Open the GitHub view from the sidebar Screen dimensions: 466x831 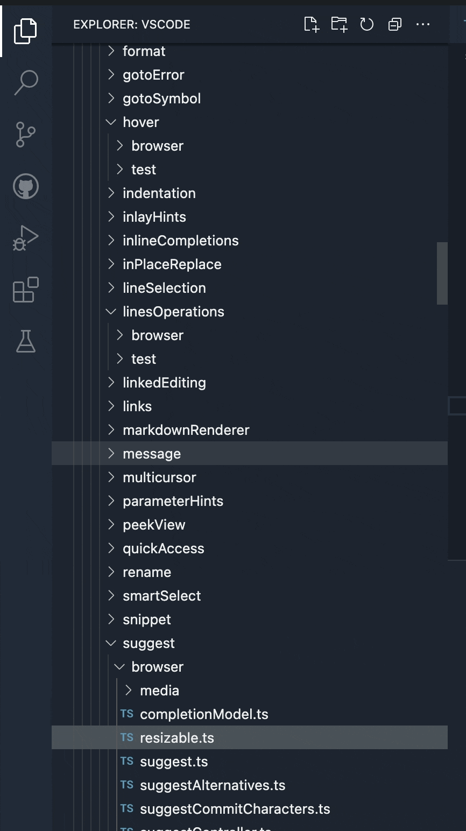pyautogui.click(x=25, y=187)
